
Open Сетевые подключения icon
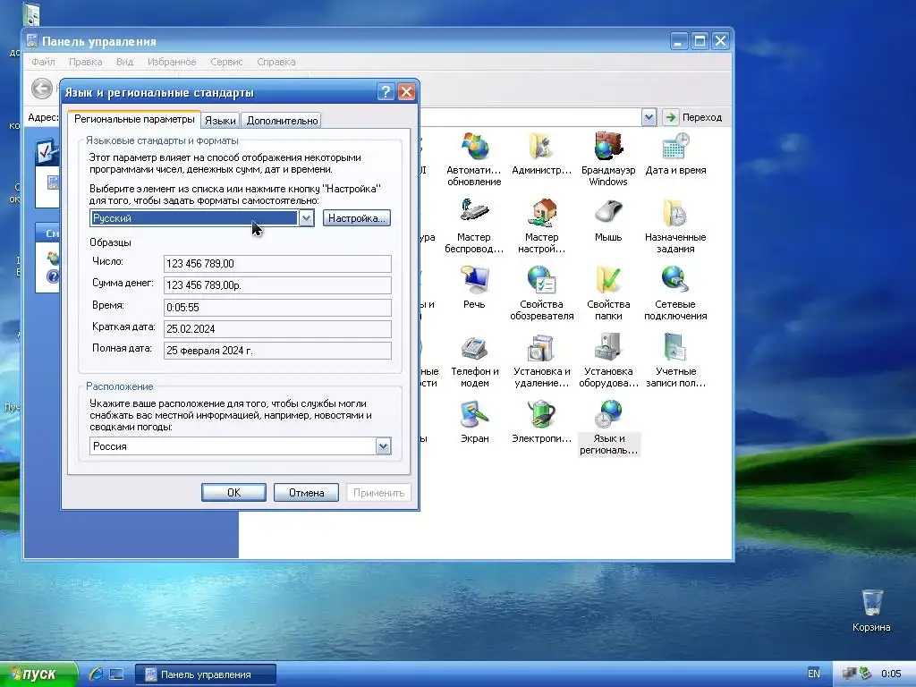(x=675, y=293)
